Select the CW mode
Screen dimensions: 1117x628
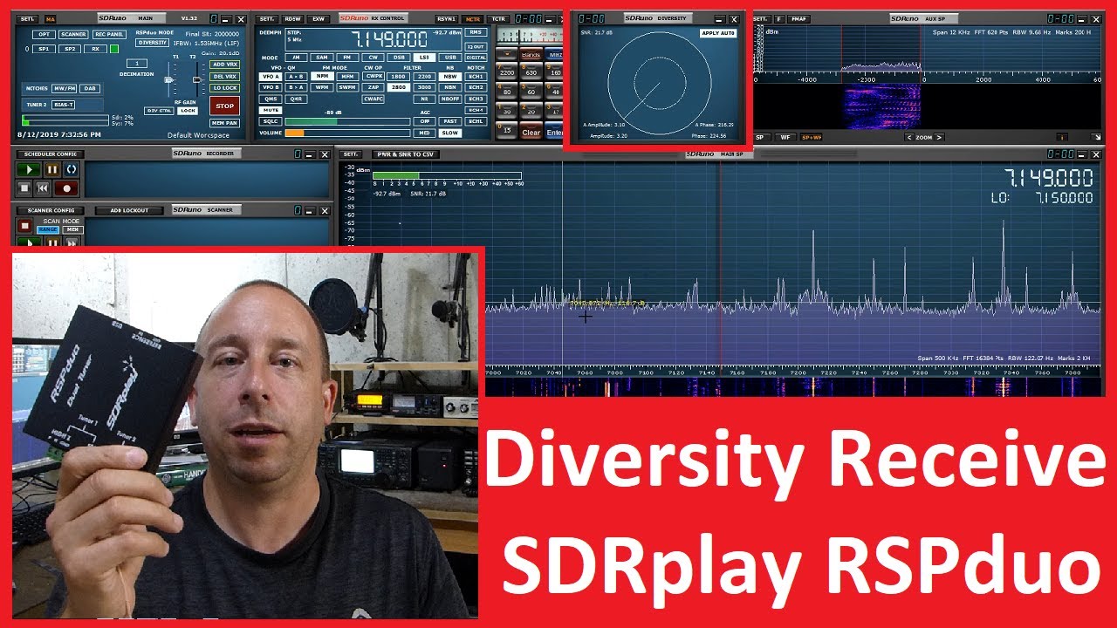[373, 58]
